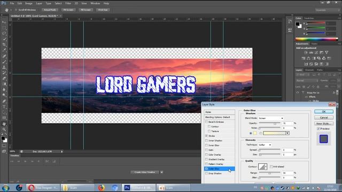342x192 pixels.
Task: Click the lock all layer icon
Action: point(318,86)
